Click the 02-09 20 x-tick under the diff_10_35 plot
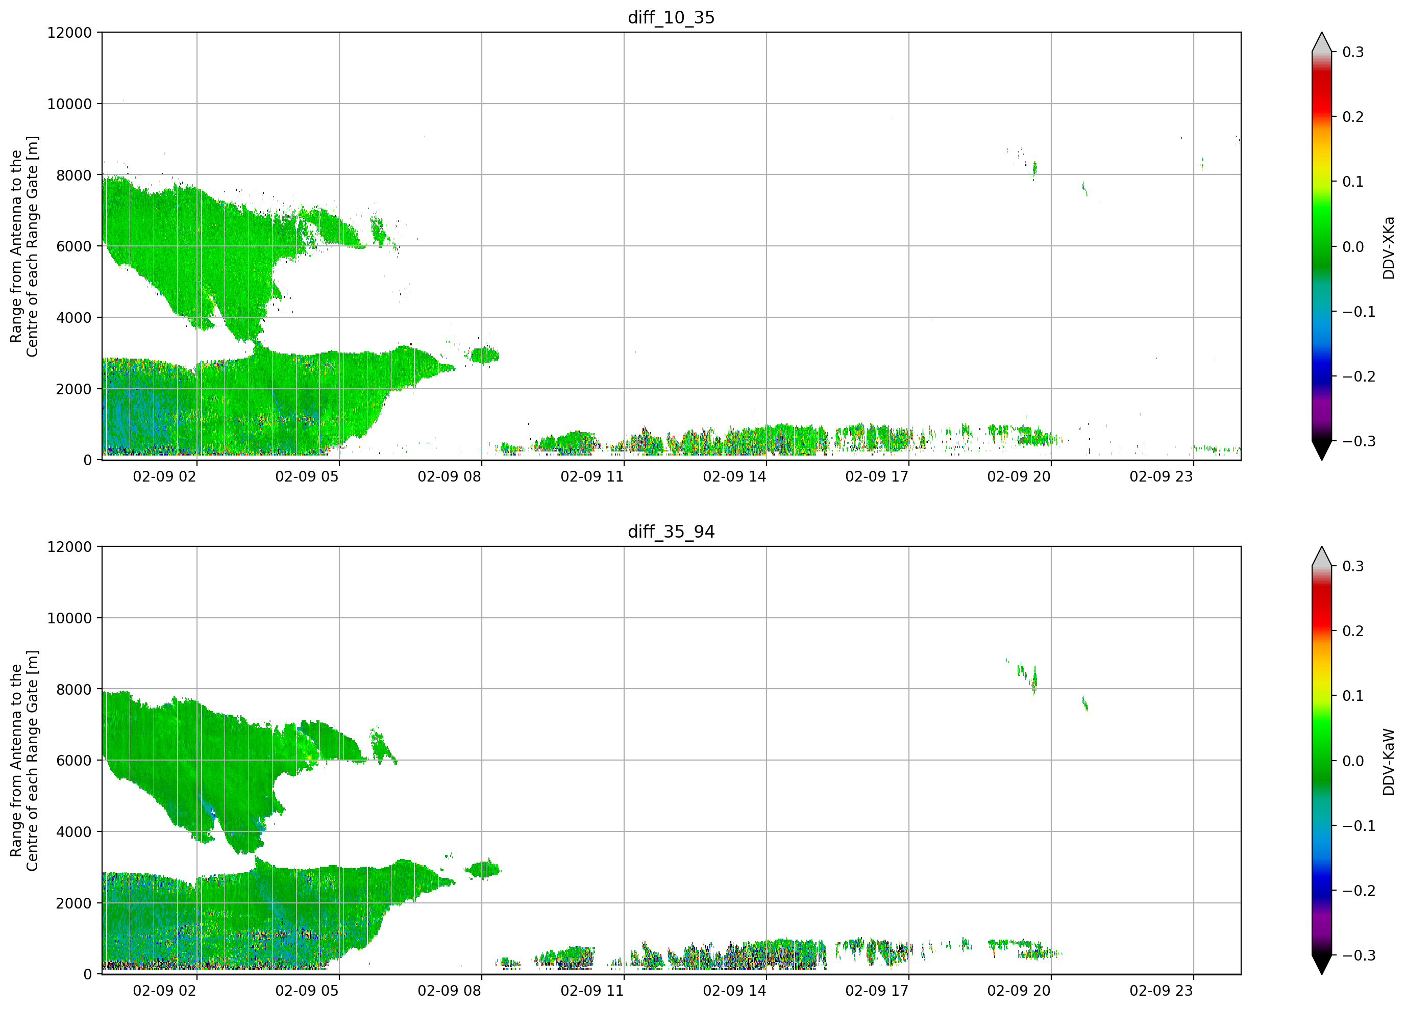 point(1019,476)
